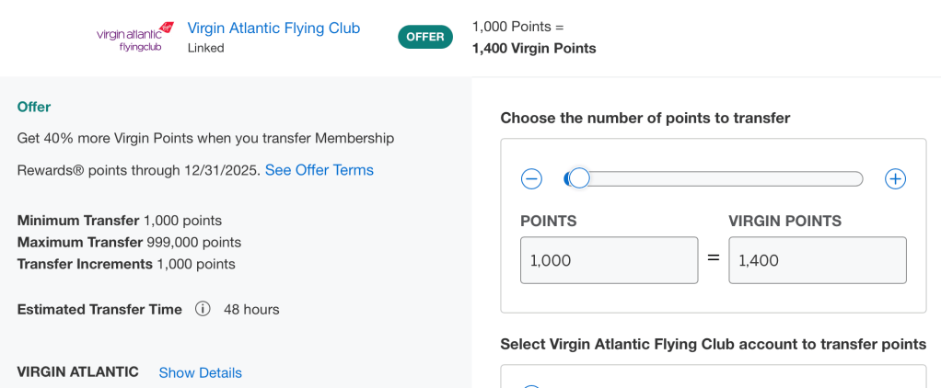941x388 pixels.
Task: Expand Virgin Atlantic with Show Details
Action: click(200, 372)
